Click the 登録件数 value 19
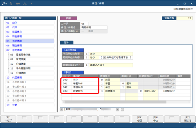Viewport: 196px width, 128px height. pos(184,18)
